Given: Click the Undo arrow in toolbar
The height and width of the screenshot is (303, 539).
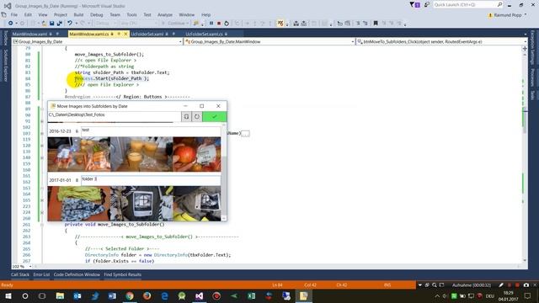Looking at the screenshot, I should [x=70, y=24].
